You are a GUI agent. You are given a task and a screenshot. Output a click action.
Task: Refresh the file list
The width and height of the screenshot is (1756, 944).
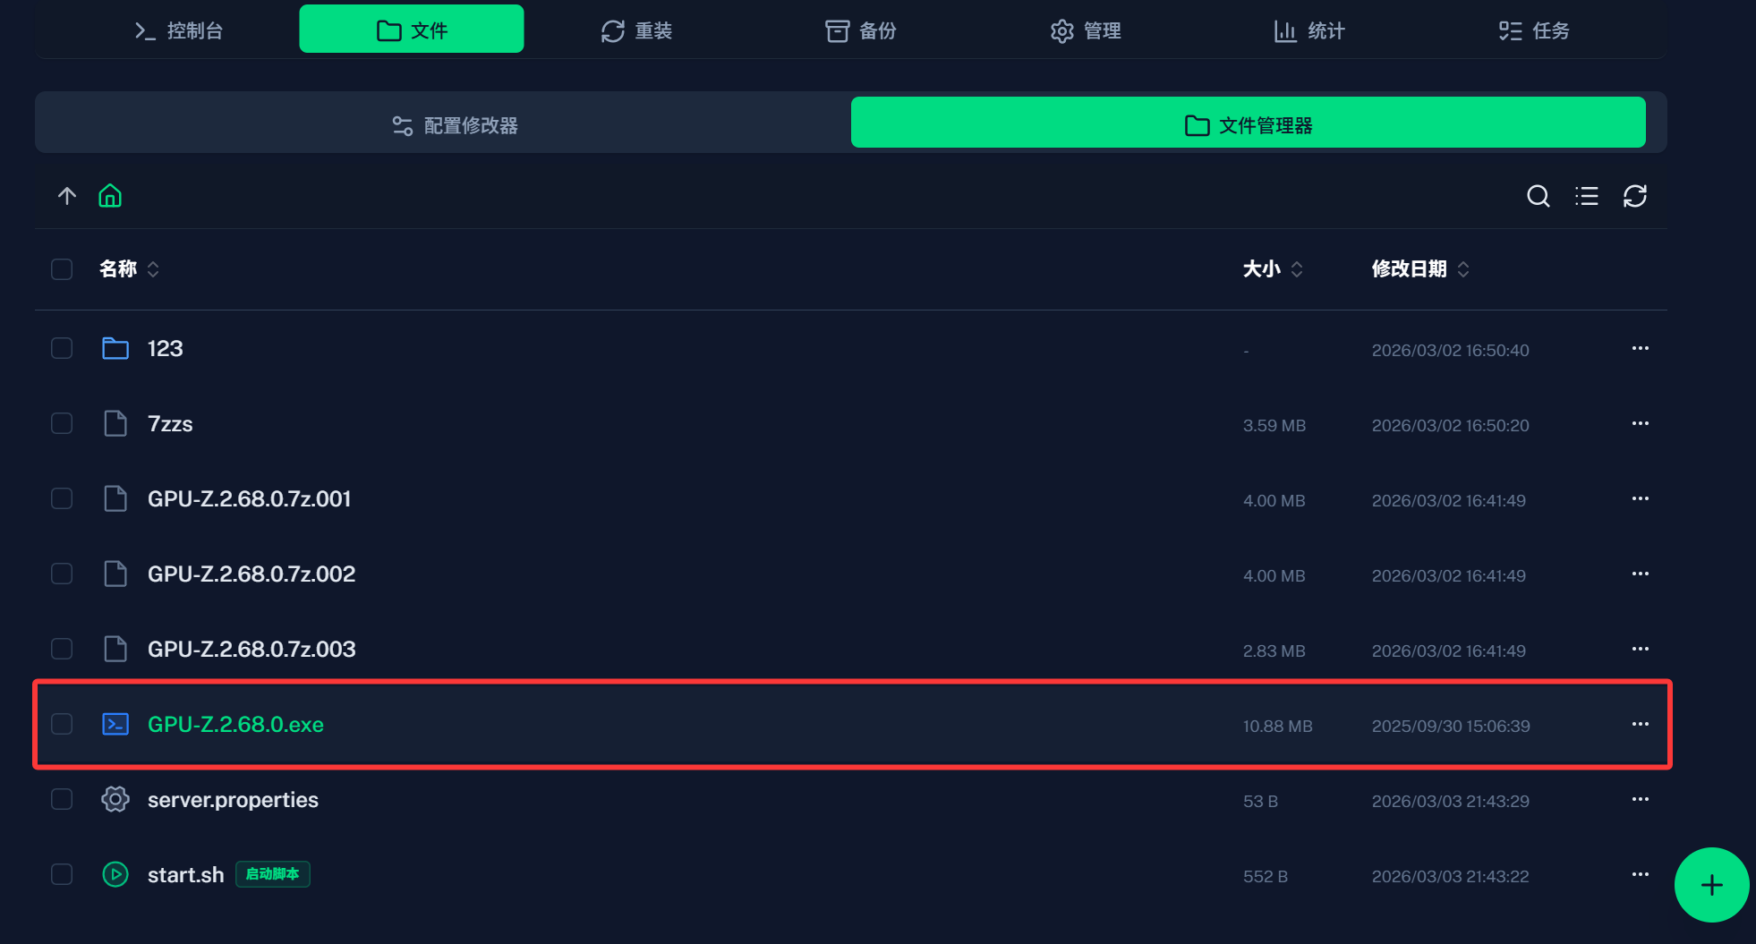point(1634,196)
